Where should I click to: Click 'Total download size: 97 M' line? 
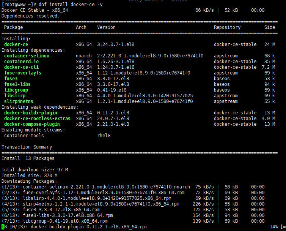[x=35, y=170]
